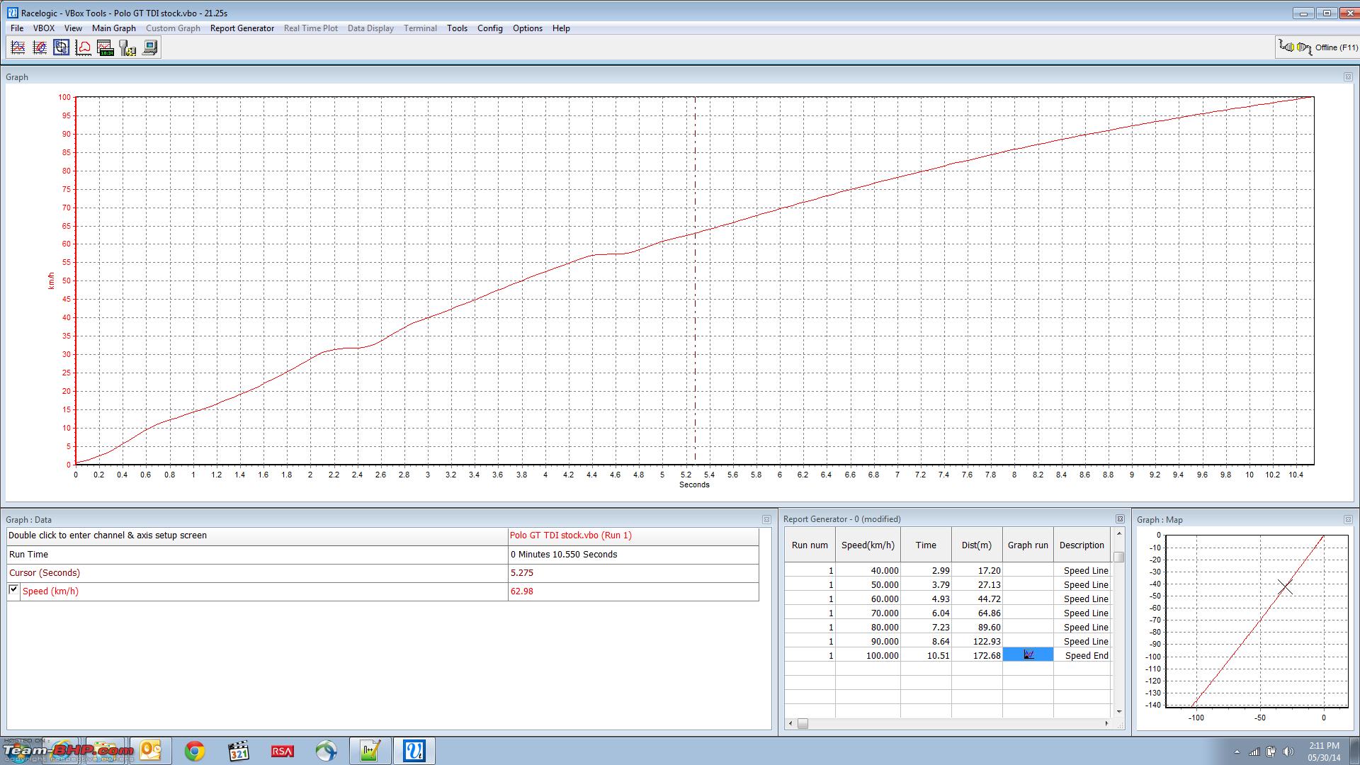Viewport: 1360px width, 765px height.
Task: Click the Run Time row label
Action: pyautogui.click(x=29, y=554)
